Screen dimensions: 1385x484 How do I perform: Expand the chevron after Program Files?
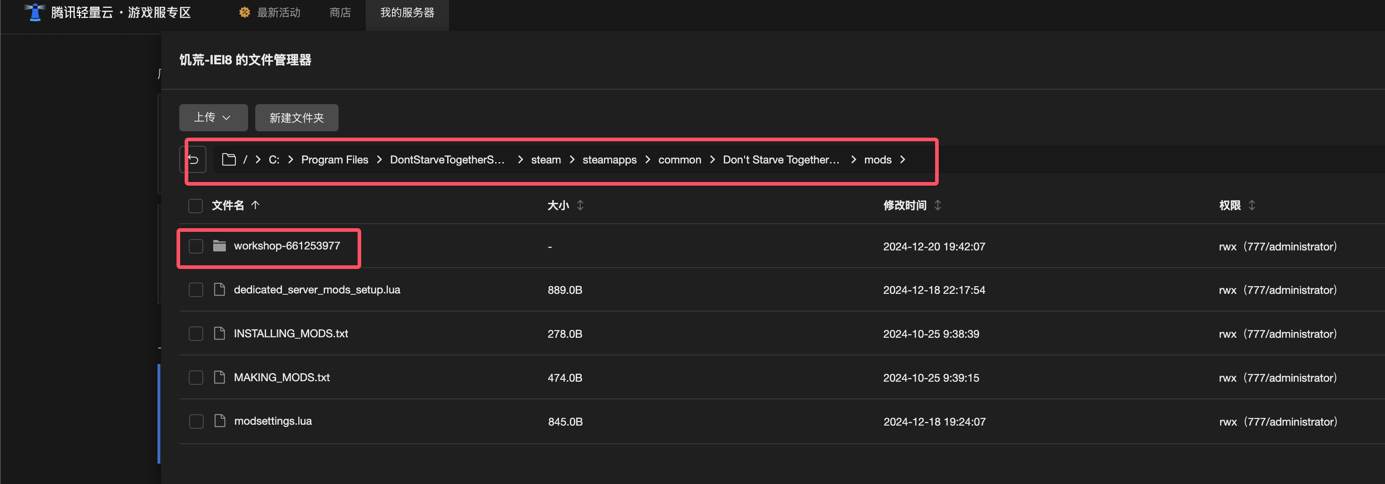379,160
